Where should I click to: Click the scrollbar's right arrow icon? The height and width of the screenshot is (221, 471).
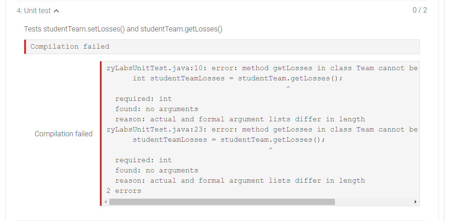(415, 201)
